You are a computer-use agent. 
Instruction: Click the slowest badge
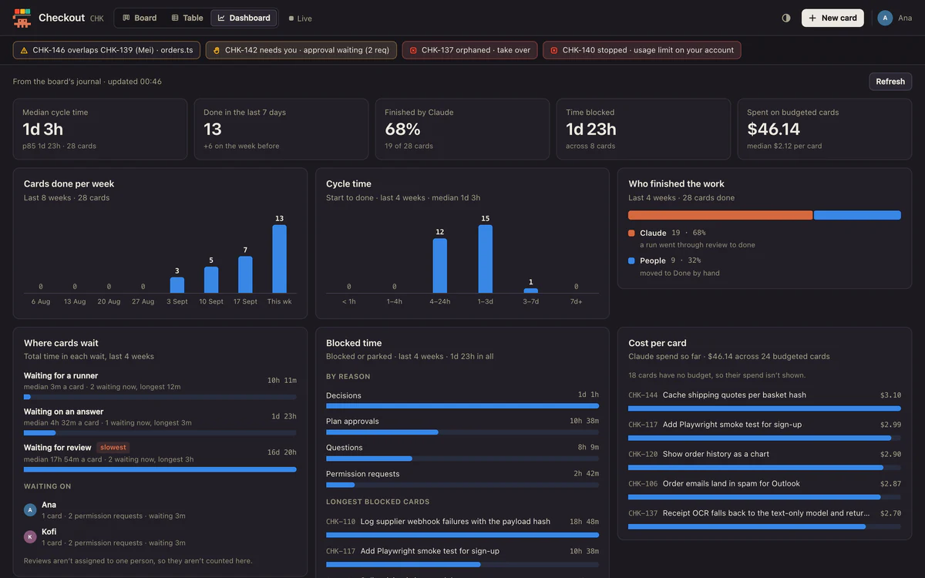click(x=113, y=447)
